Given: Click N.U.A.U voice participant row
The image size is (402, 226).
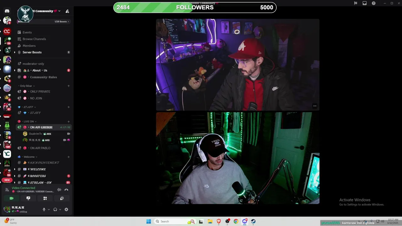Looking at the screenshot, I should click(46, 140).
